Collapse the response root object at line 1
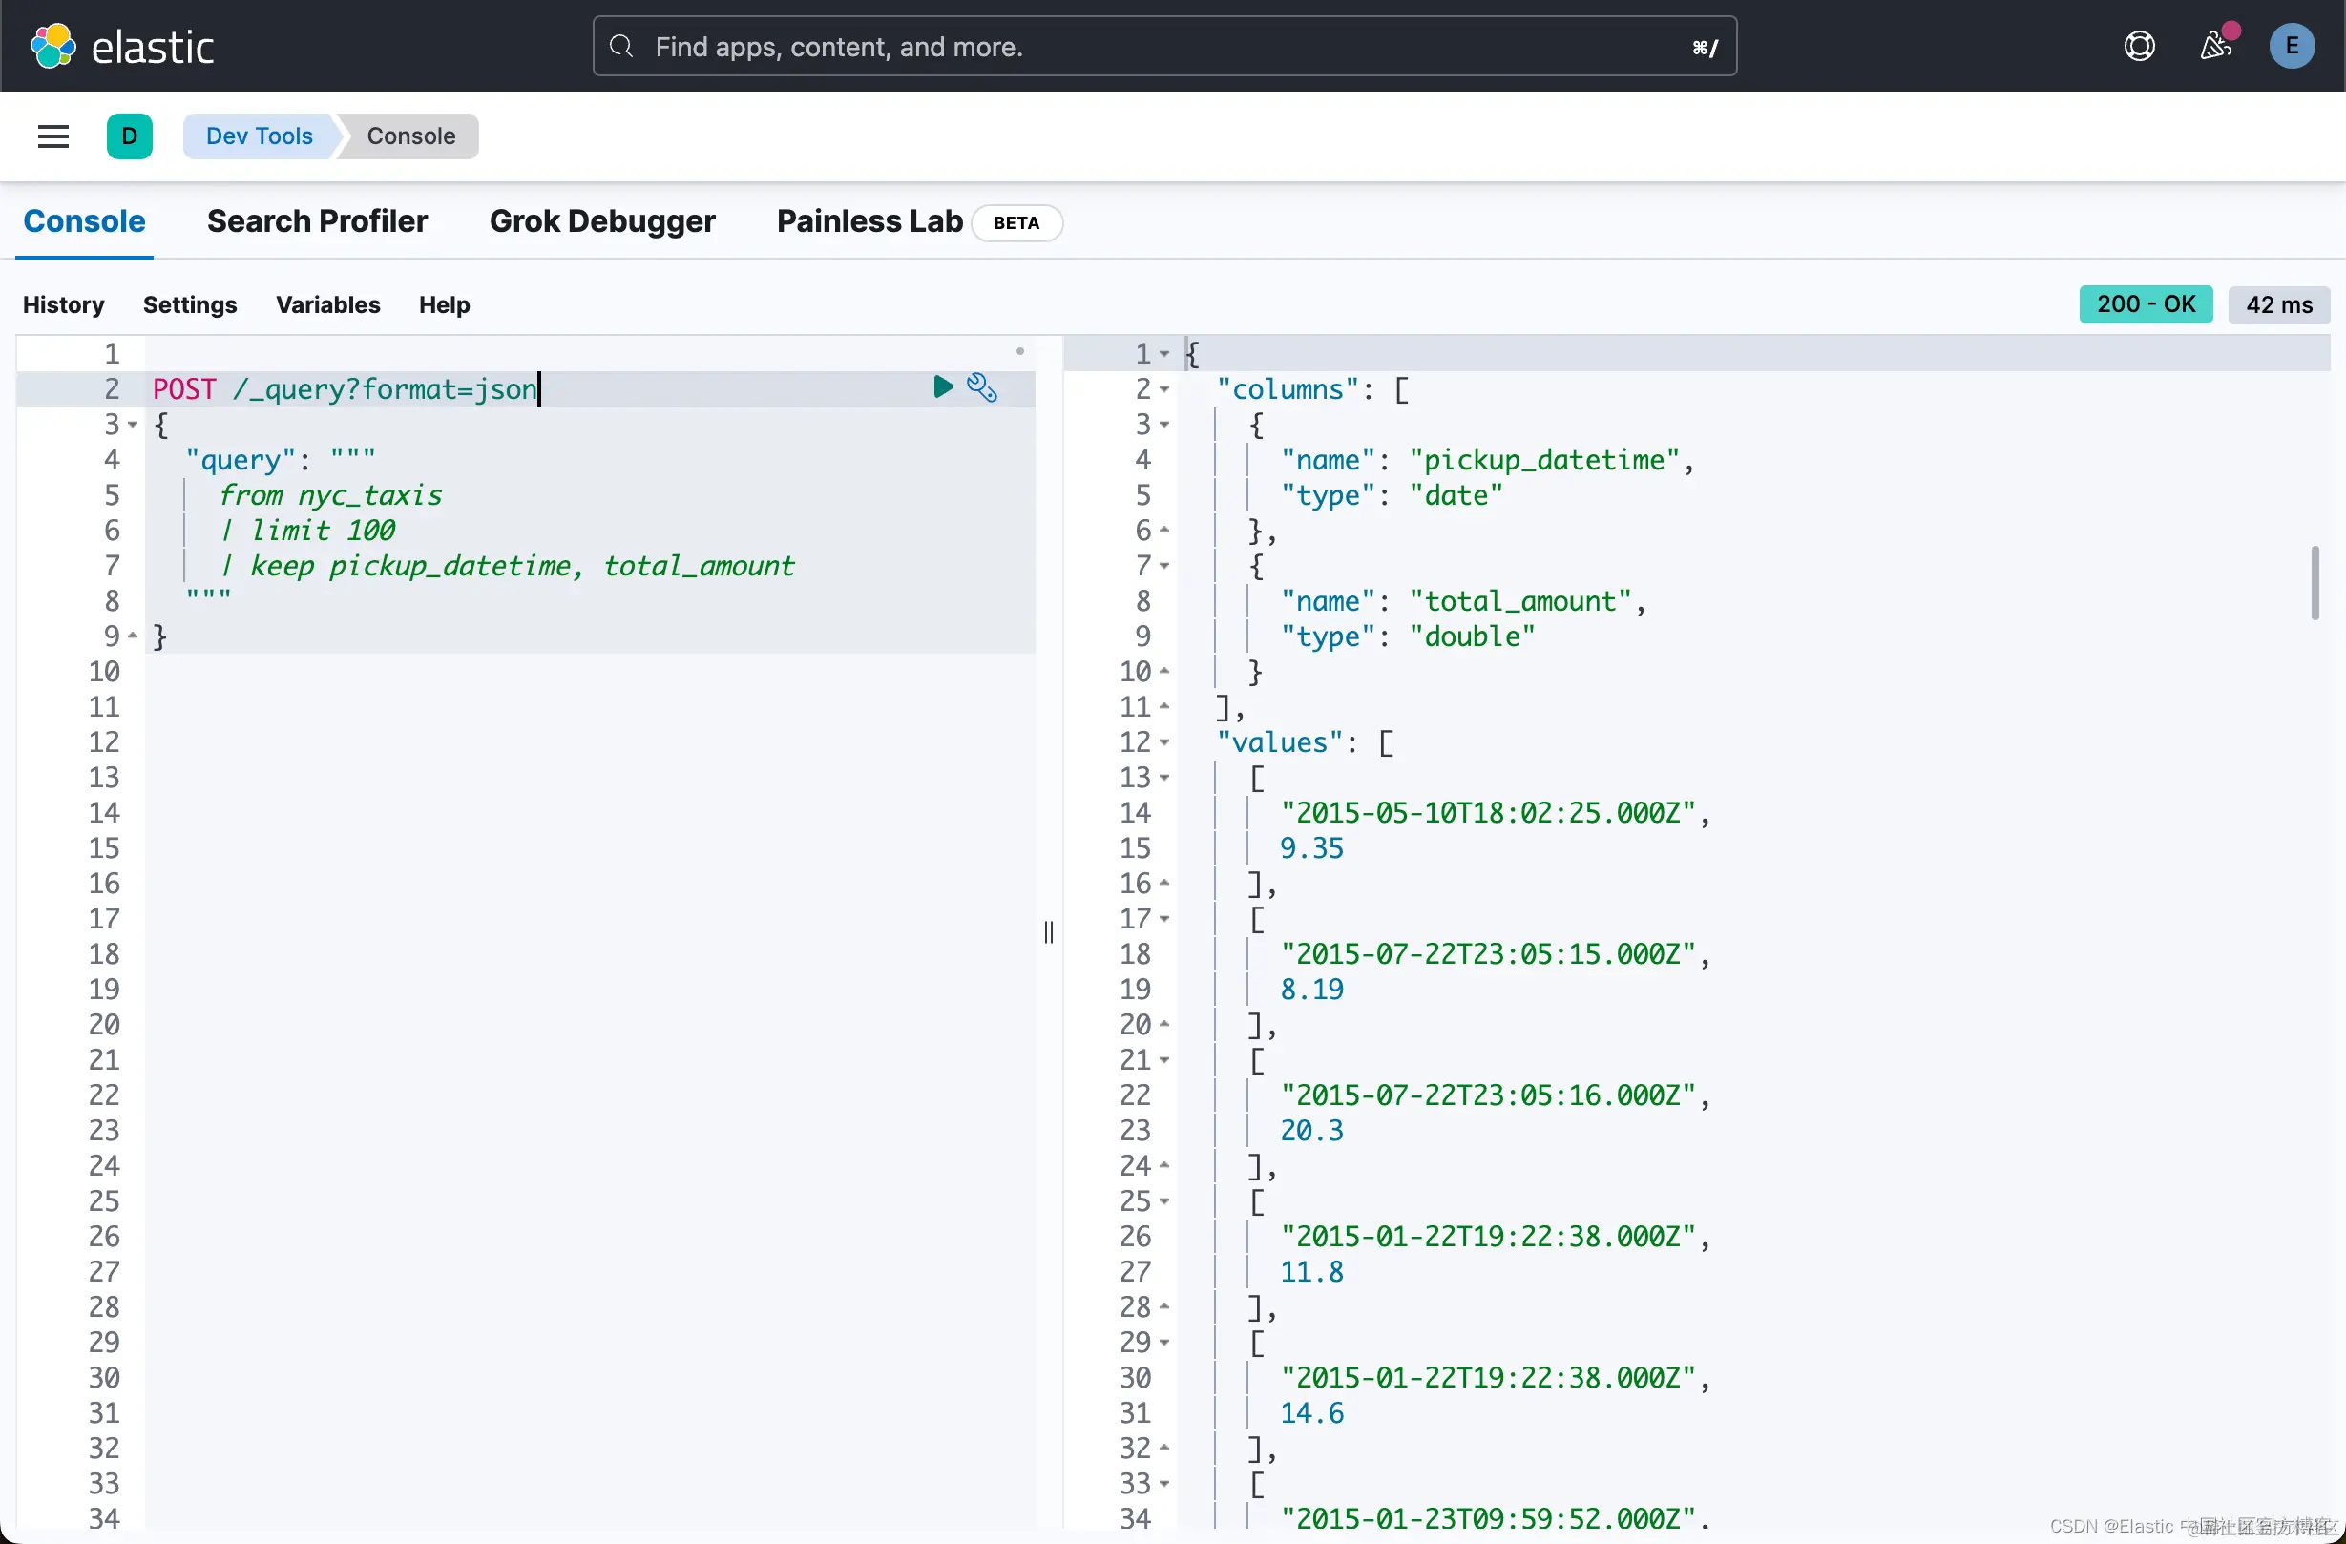Image resolution: width=2346 pixels, height=1544 pixels. click(x=1167, y=354)
